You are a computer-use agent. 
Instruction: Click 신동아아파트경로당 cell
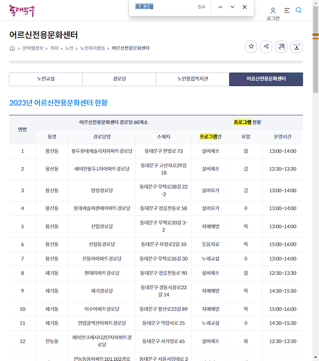pyautogui.click(x=102, y=259)
